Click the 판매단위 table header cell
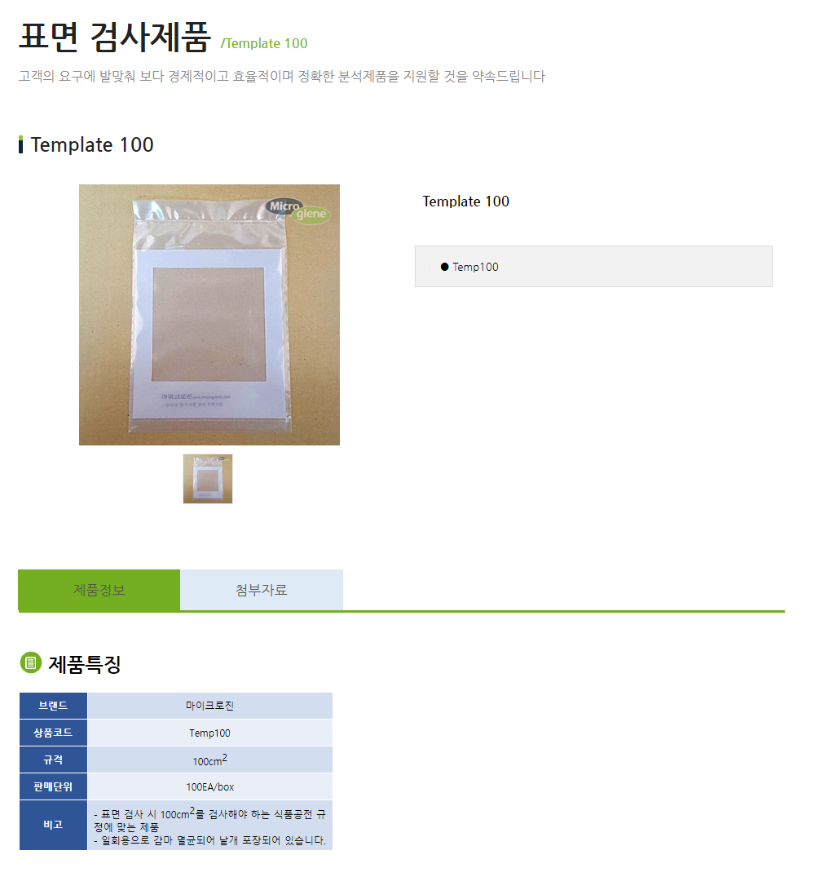Image resolution: width=824 pixels, height=877 pixels. 53,786
